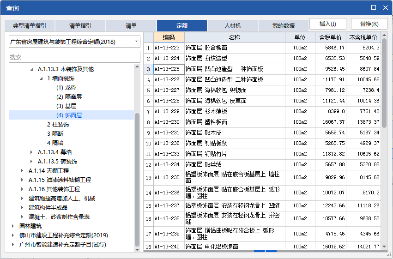Click the tree panel scrollbar thumb
The height and width of the screenshot is (259, 393).
pos(137,180)
